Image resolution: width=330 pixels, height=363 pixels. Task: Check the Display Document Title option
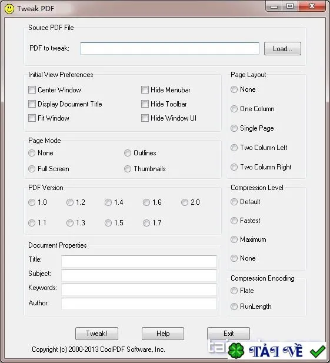(x=32, y=104)
